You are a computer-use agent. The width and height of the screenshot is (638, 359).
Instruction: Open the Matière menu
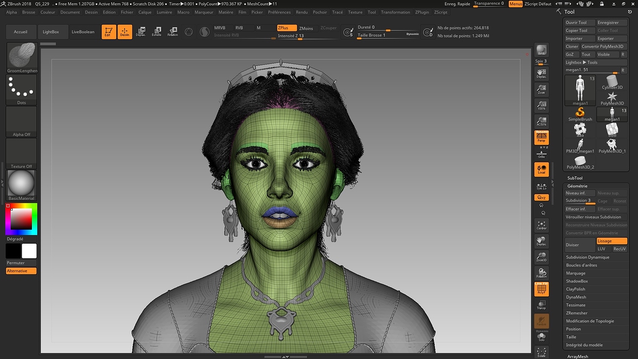[226, 12]
